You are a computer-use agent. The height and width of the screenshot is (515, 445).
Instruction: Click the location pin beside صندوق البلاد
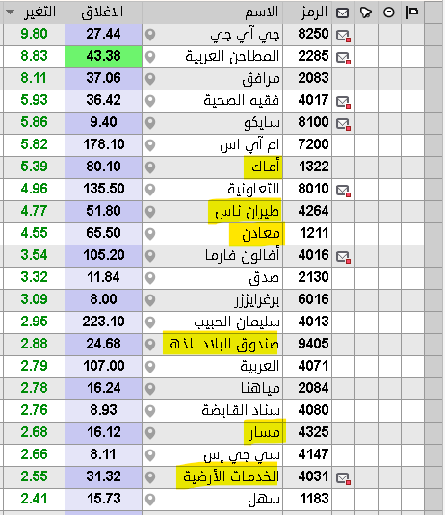150,345
